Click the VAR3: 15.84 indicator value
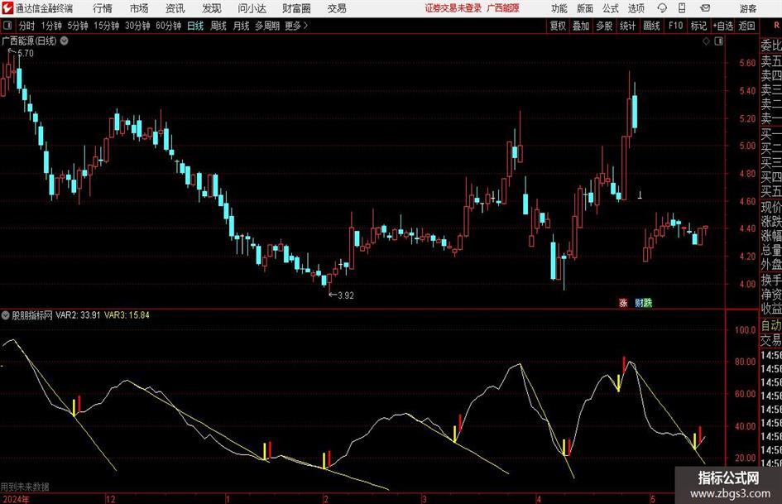The image size is (782, 504). click(127, 315)
